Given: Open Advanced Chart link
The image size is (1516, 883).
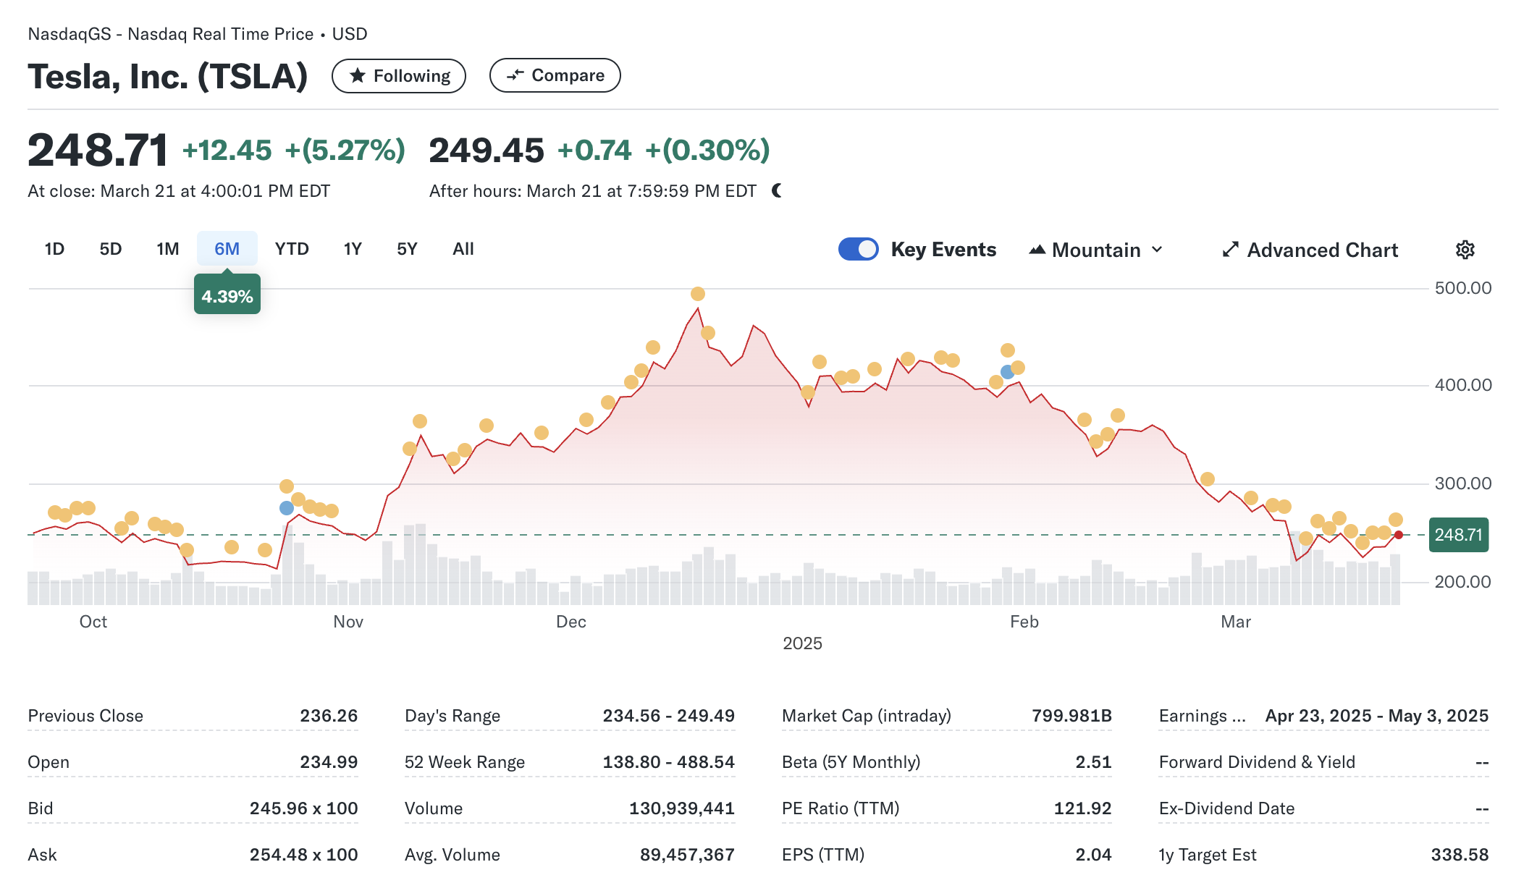Looking at the screenshot, I should point(1322,250).
